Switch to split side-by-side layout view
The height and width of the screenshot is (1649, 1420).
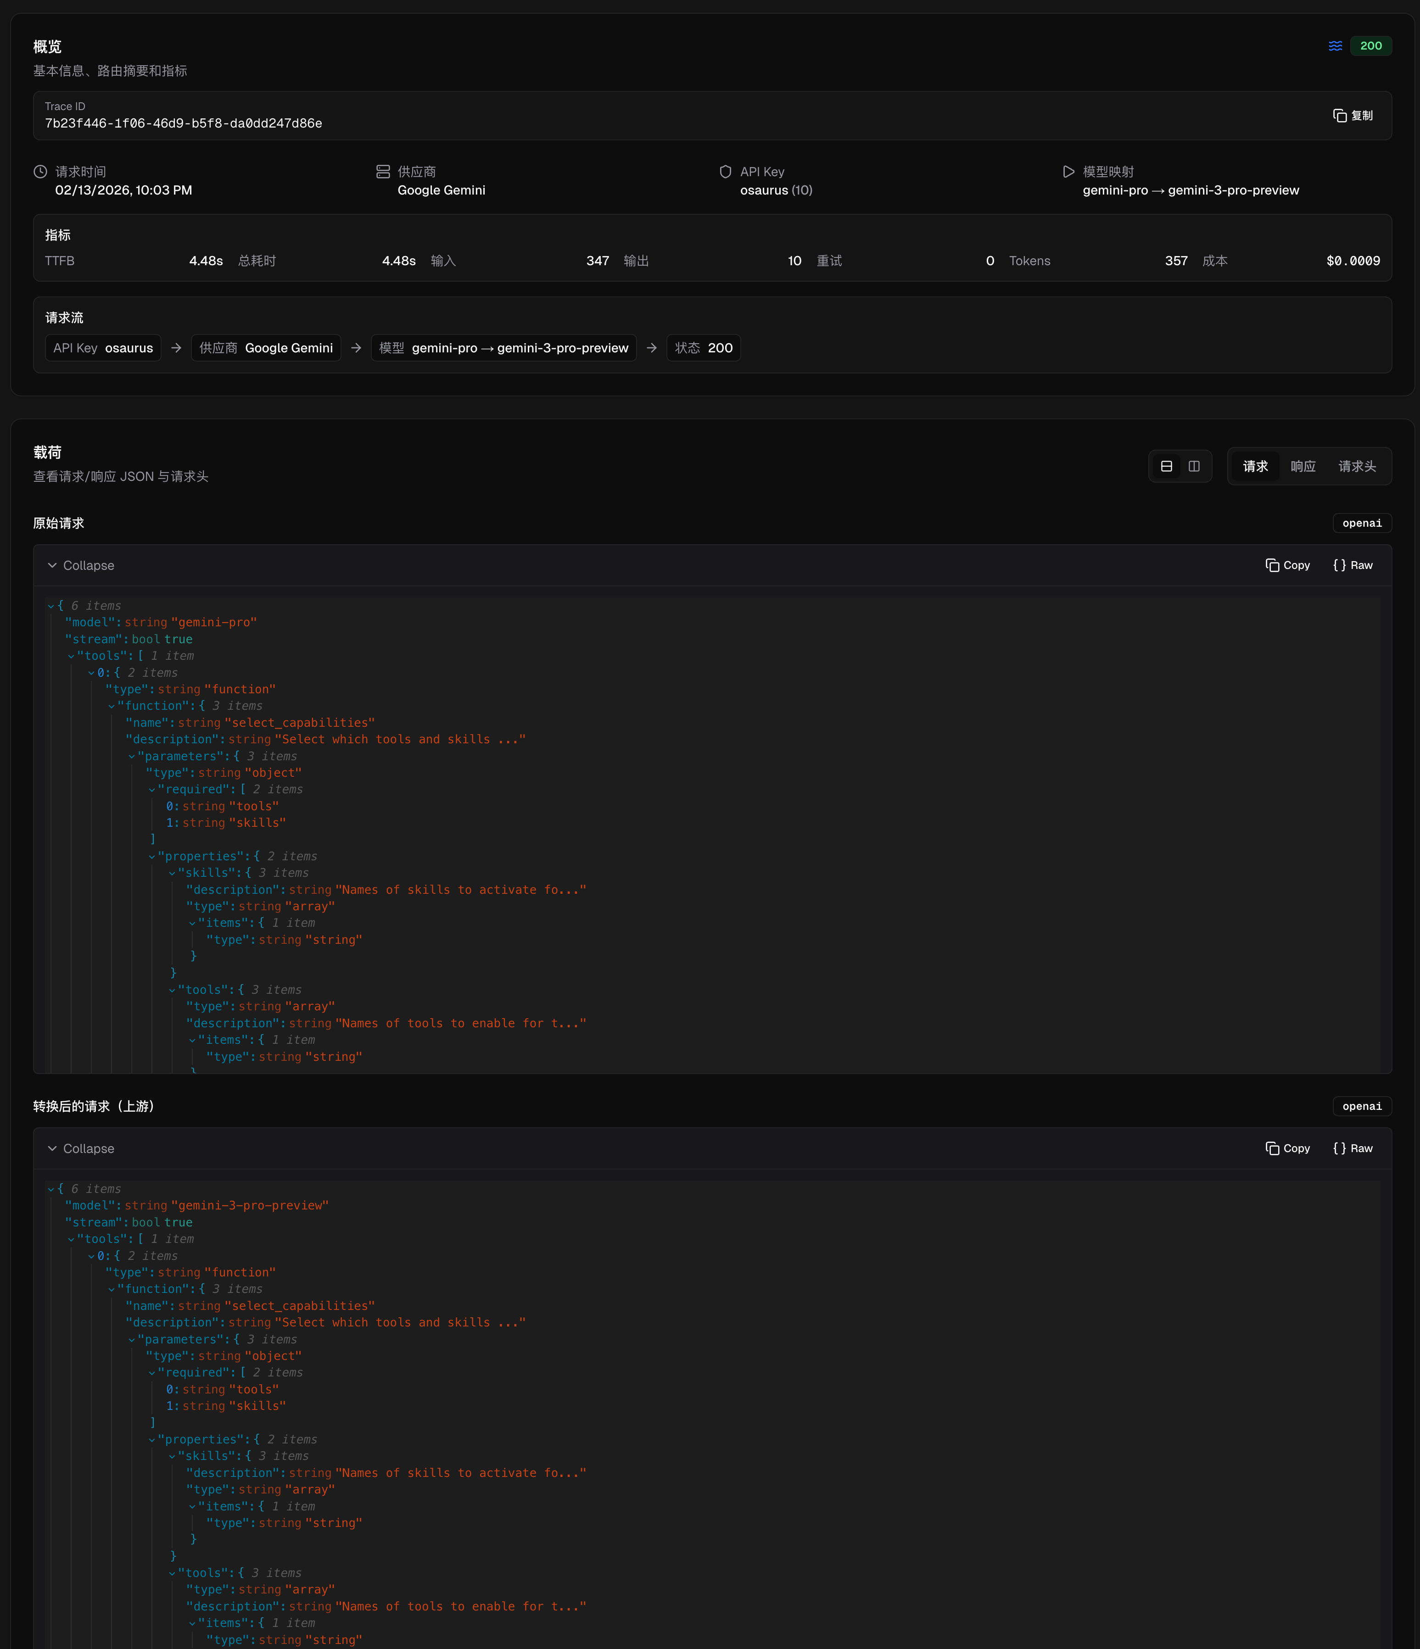pos(1193,466)
